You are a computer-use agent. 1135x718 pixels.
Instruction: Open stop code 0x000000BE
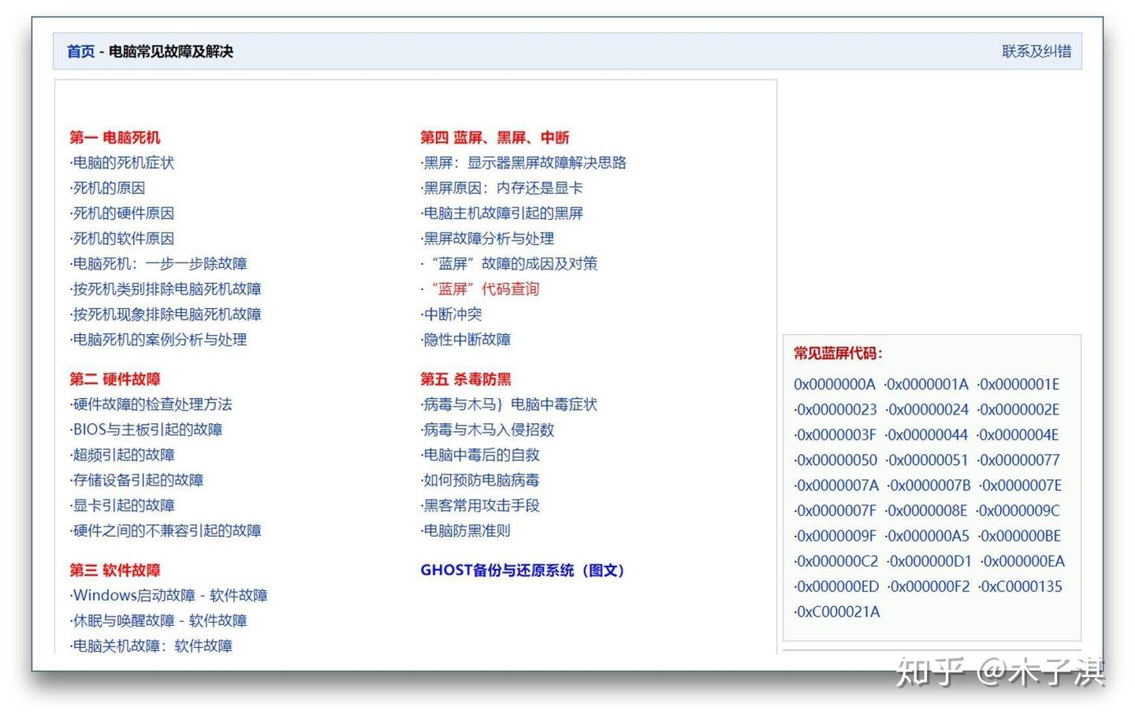point(1021,535)
